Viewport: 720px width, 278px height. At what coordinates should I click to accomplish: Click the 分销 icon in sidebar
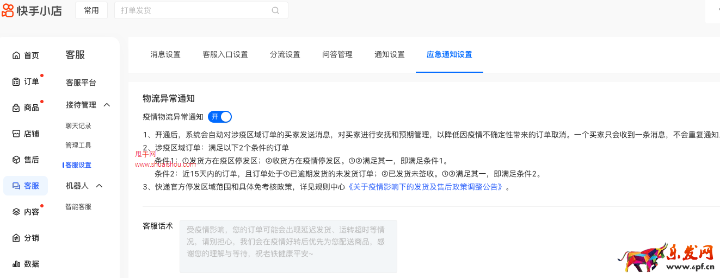pyautogui.click(x=16, y=238)
